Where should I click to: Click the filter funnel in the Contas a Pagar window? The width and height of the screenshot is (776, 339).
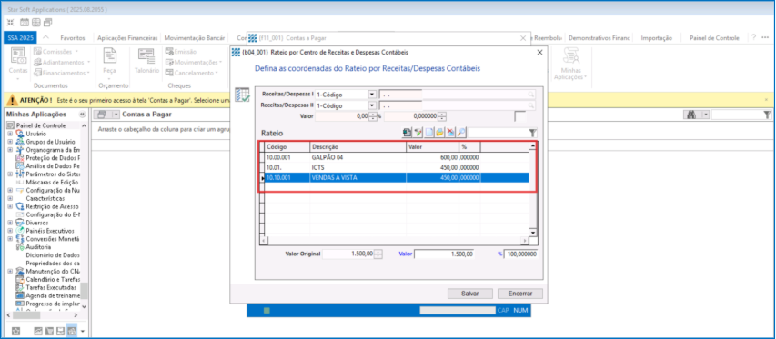pos(767,115)
